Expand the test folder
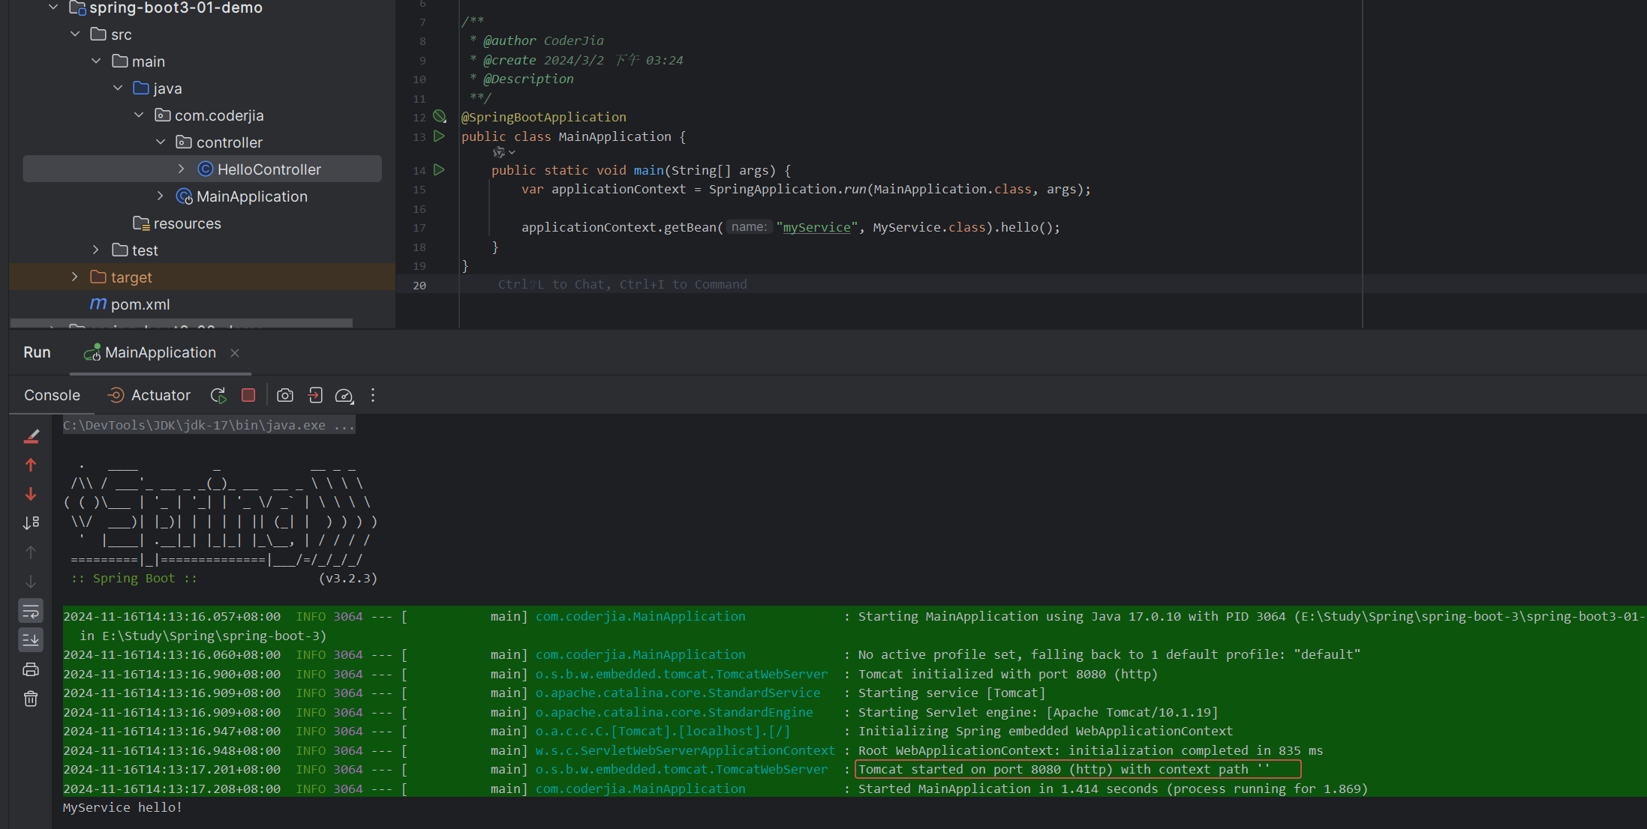The width and height of the screenshot is (1647, 829). (x=96, y=250)
